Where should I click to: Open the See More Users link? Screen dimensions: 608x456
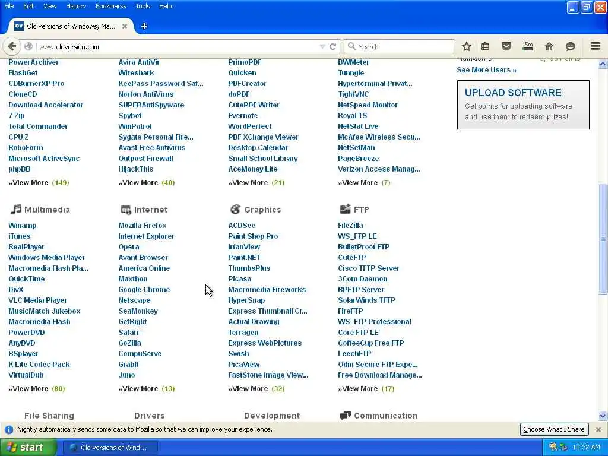486,70
